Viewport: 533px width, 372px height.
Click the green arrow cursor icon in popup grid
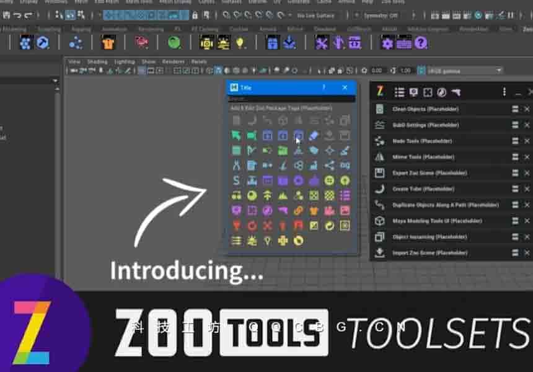pyautogui.click(x=236, y=135)
